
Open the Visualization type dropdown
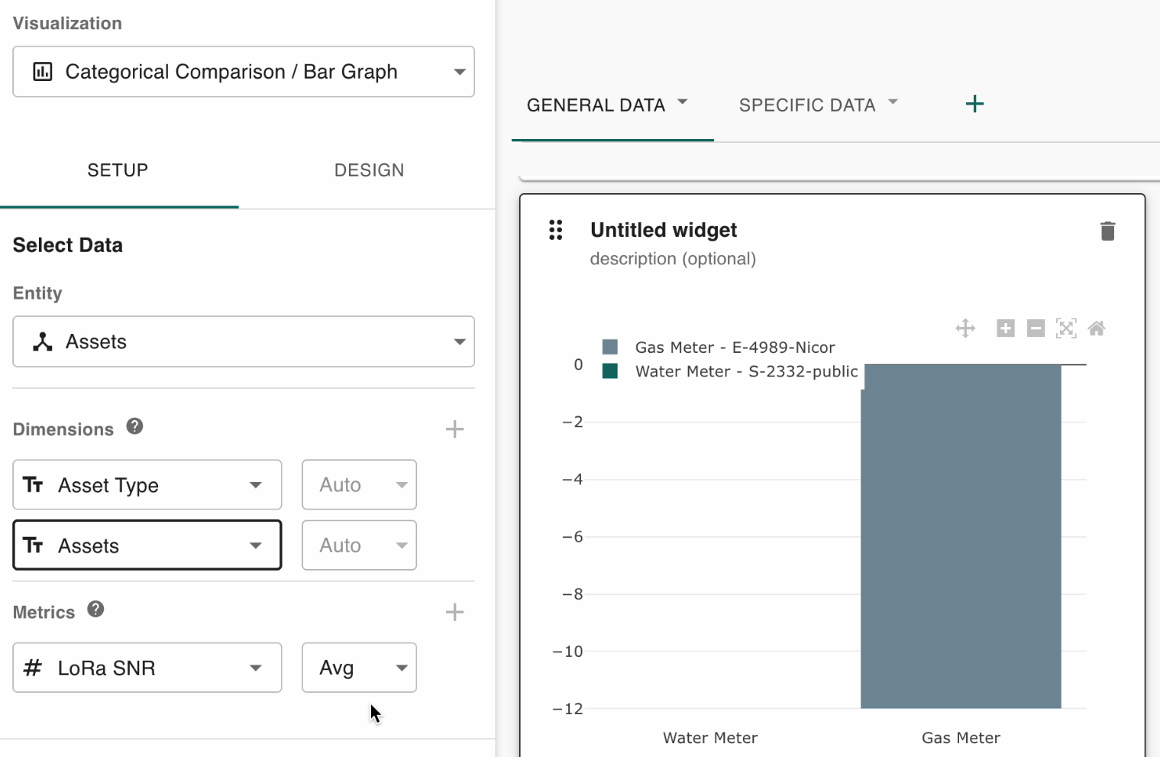point(244,72)
